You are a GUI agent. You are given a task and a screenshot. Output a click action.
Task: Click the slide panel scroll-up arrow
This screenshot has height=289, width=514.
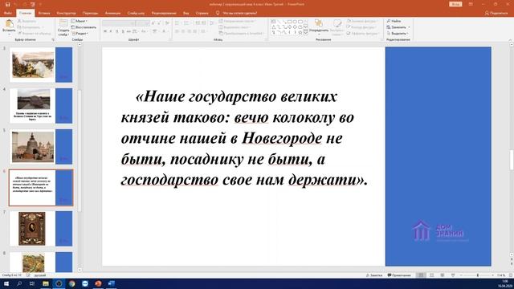click(x=80, y=45)
